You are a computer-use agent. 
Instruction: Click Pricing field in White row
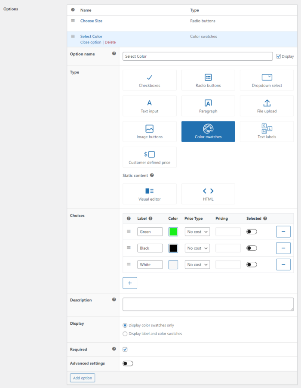click(x=228, y=264)
